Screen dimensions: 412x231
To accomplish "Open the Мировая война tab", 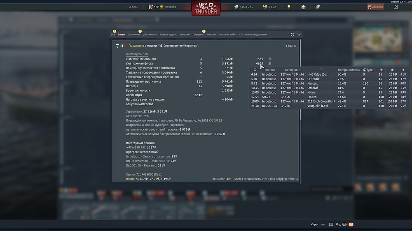I will point(227,35).
